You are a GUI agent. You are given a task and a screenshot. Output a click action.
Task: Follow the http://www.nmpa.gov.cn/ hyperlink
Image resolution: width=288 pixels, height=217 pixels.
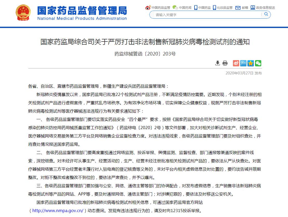click(58, 211)
